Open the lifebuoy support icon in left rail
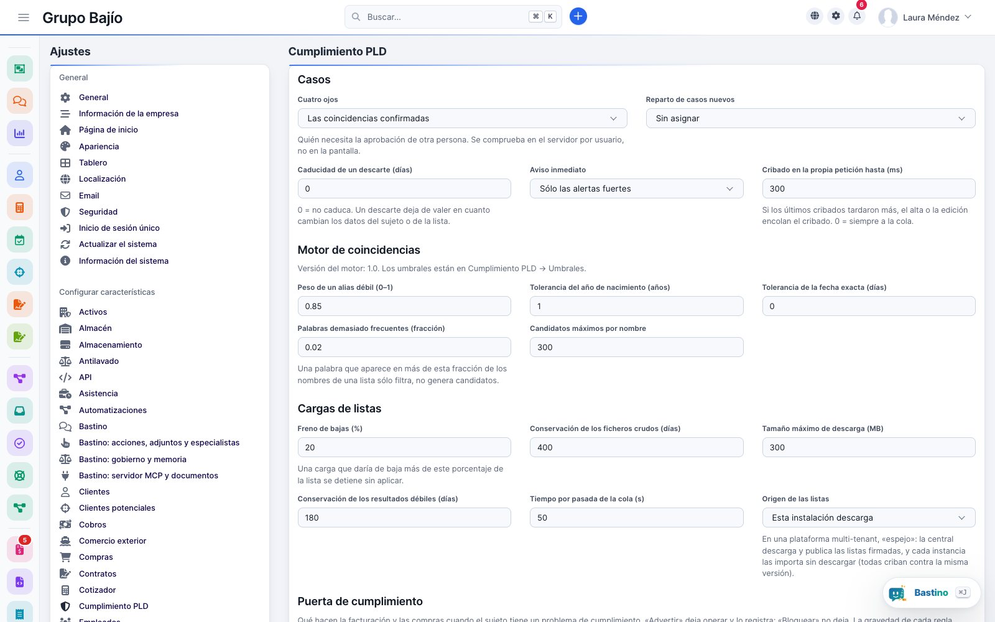The width and height of the screenshot is (995, 622). point(20,475)
